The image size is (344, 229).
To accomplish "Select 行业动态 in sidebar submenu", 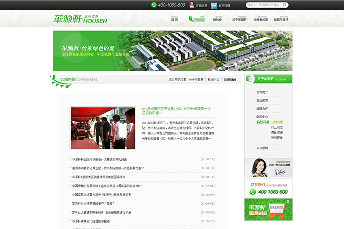I will [x=277, y=127].
